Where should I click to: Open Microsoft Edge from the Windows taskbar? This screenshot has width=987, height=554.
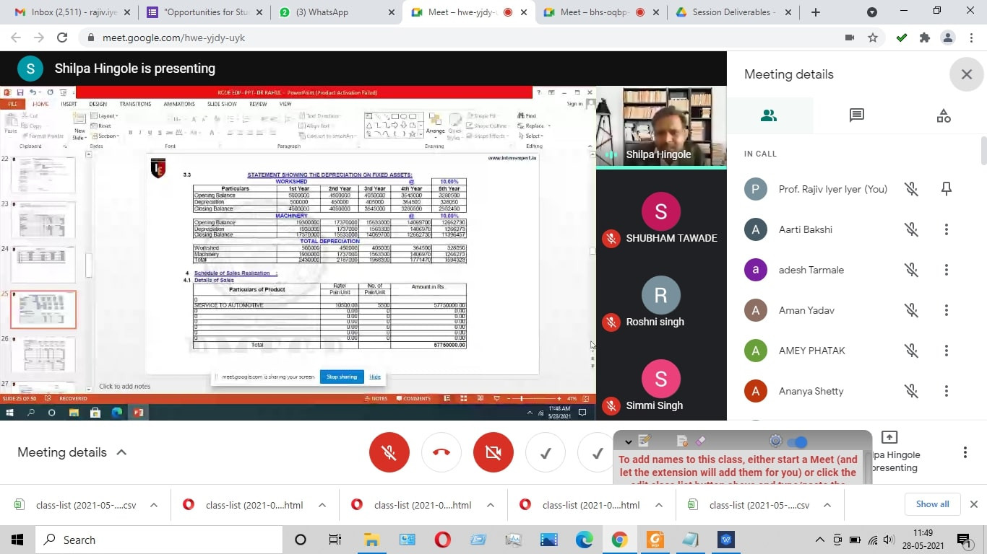[x=584, y=540]
